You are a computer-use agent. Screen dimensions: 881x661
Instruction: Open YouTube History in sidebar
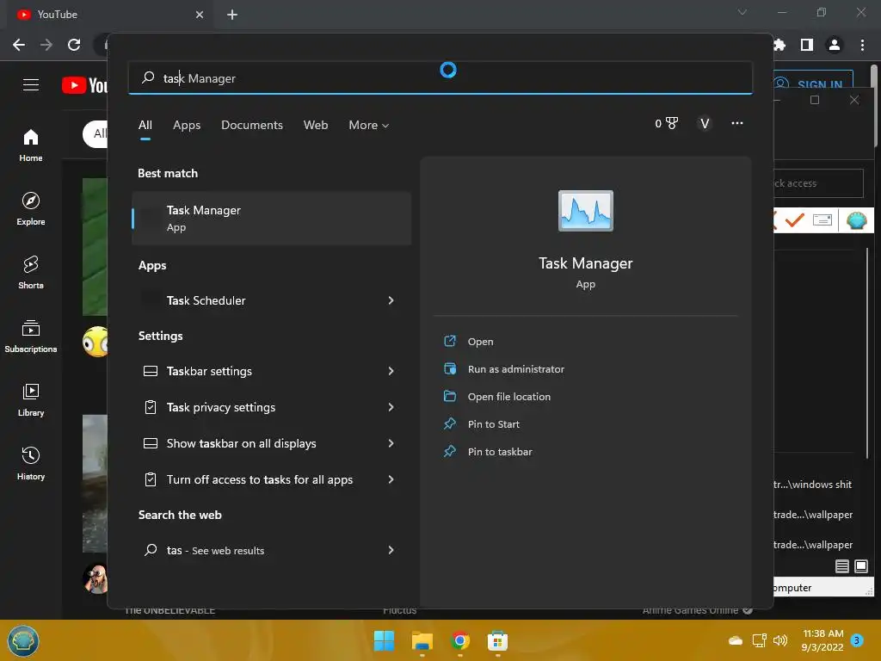coord(30,463)
